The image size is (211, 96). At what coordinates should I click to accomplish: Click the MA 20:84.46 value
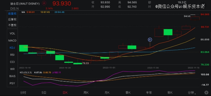point(59,12)
